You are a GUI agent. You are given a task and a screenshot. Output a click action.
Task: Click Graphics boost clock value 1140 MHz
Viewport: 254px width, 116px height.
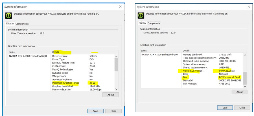(x=95, y=86)
